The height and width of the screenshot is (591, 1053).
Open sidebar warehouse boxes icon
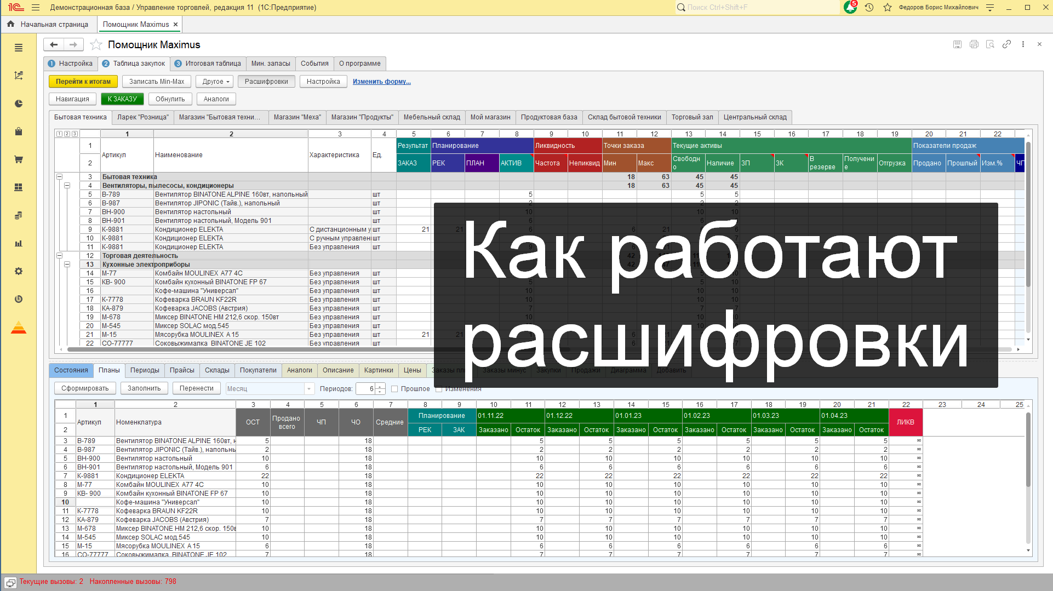point(19,187)
